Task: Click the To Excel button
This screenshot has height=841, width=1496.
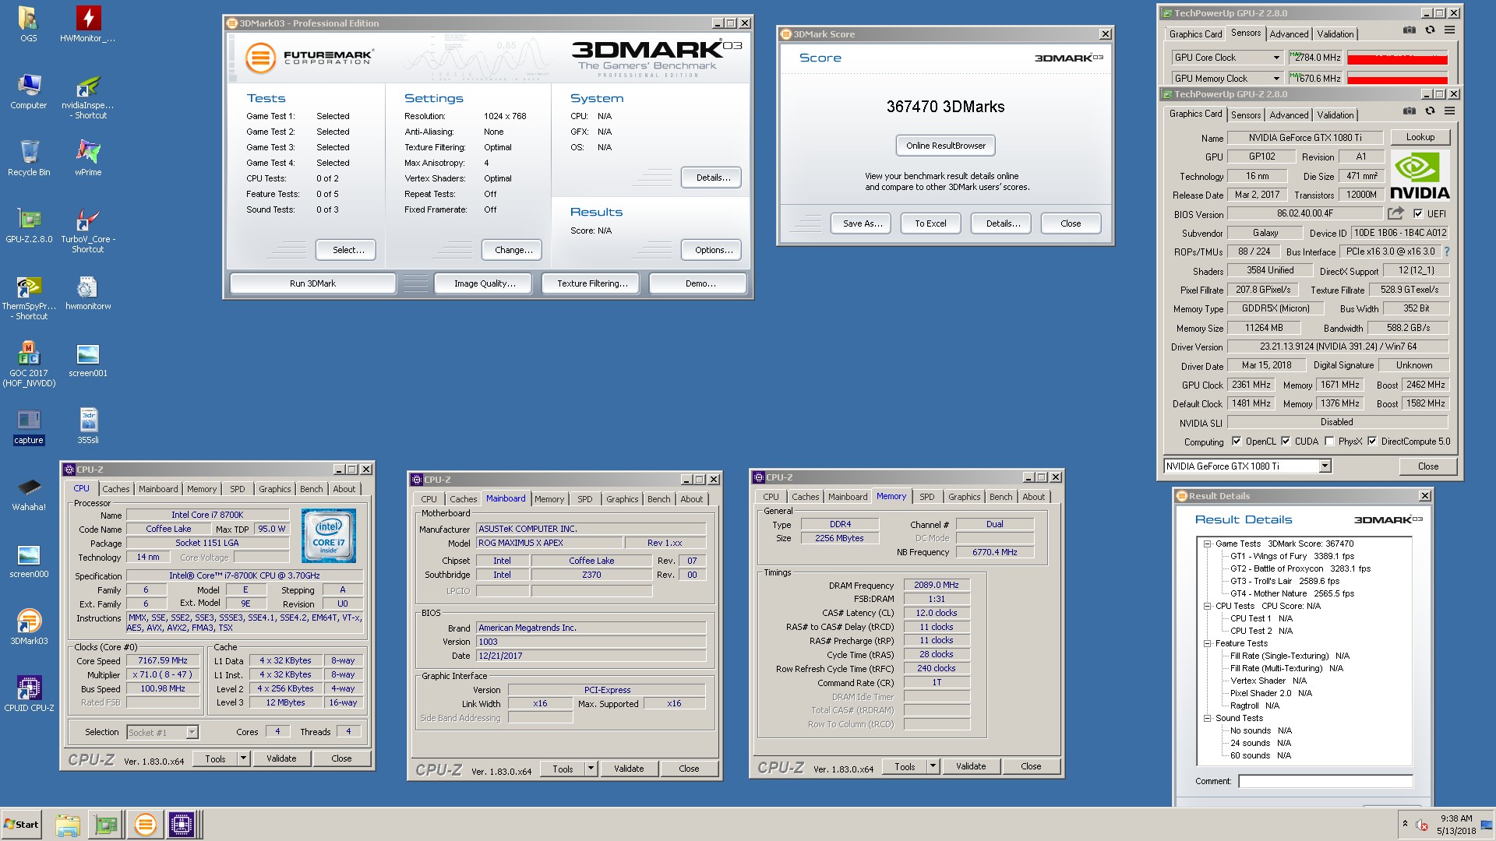Action: (930, 223)
